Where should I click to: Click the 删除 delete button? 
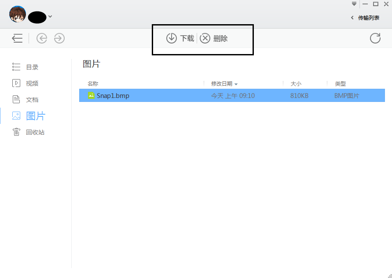[214, 39]
